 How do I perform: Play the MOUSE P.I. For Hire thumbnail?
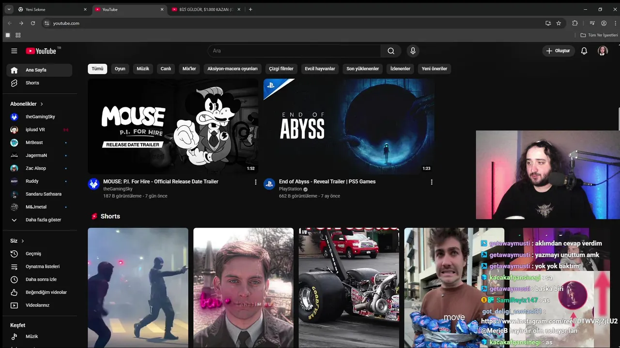(173, 126)
